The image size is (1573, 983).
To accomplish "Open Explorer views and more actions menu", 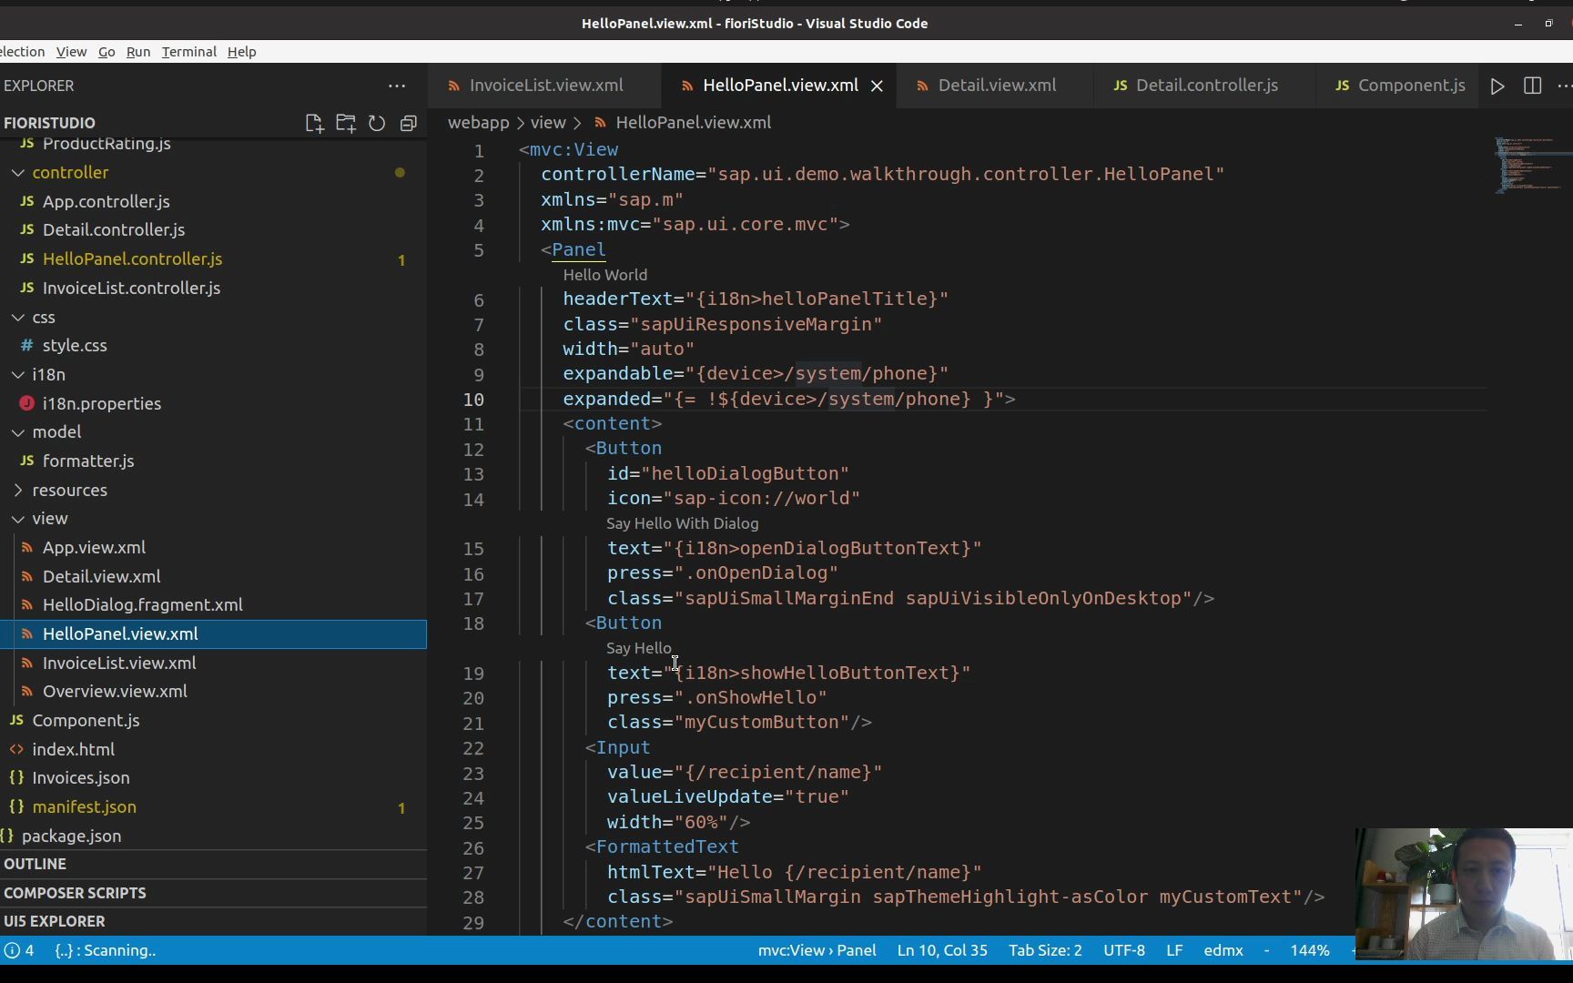I will click(397, 86).
